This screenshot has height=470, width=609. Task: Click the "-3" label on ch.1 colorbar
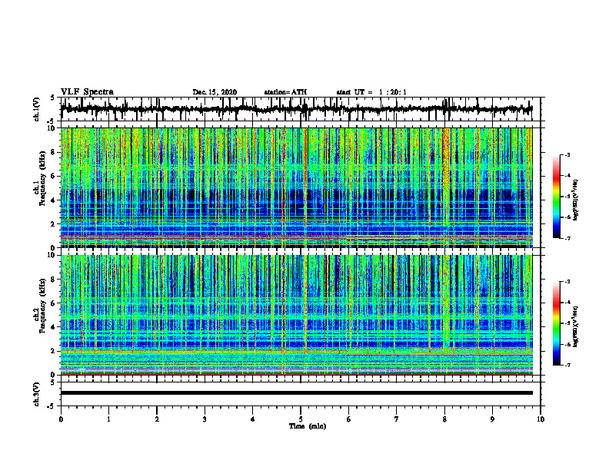tap(567, 155)
